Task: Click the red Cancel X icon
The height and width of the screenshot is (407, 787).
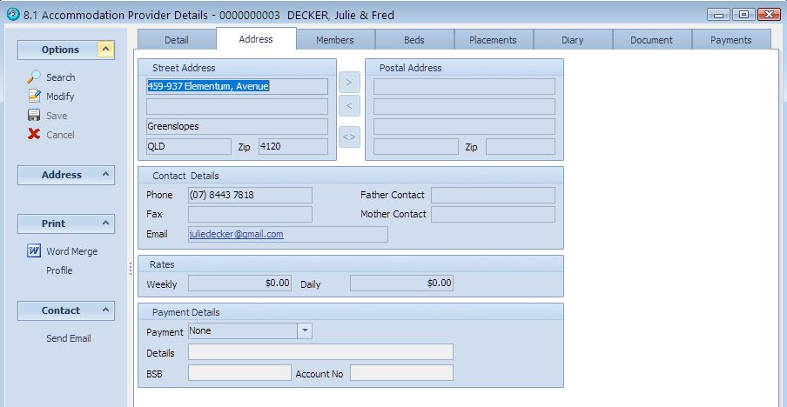Action: pos(34,135)
